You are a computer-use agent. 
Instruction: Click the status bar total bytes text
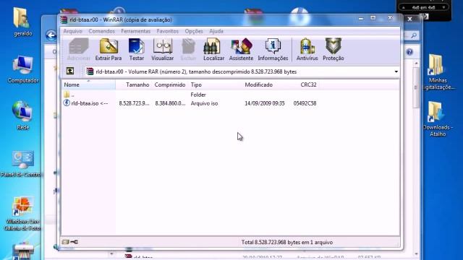tap(287, 243)
